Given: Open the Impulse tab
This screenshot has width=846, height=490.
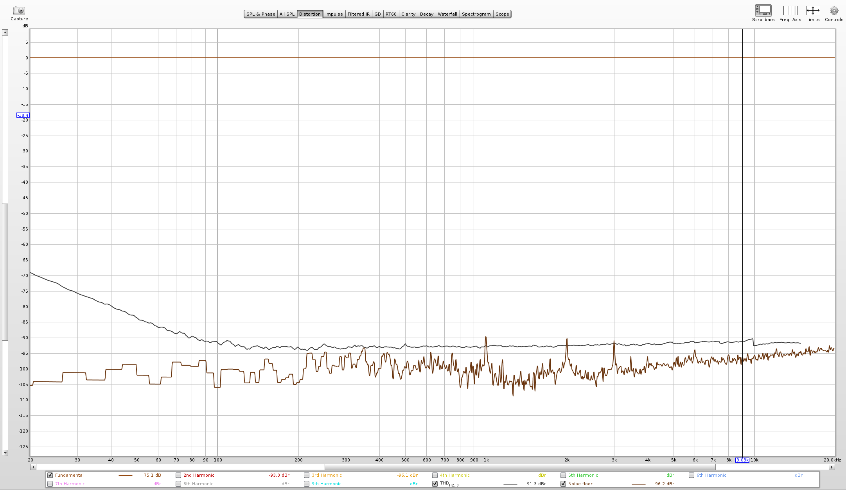Looking at the screenshot, I should (x=334, y=14).
